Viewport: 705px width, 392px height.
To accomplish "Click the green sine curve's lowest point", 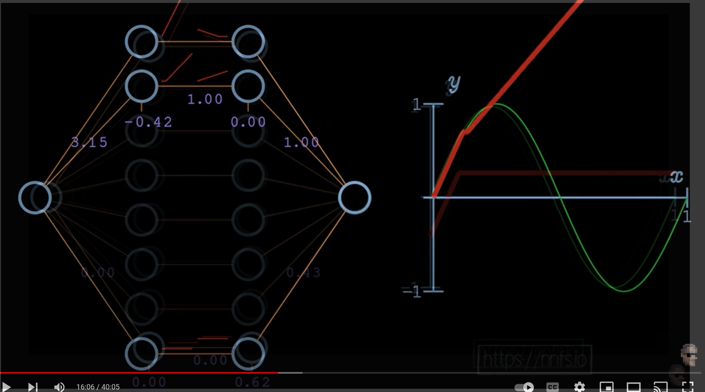I will point(624,291).
